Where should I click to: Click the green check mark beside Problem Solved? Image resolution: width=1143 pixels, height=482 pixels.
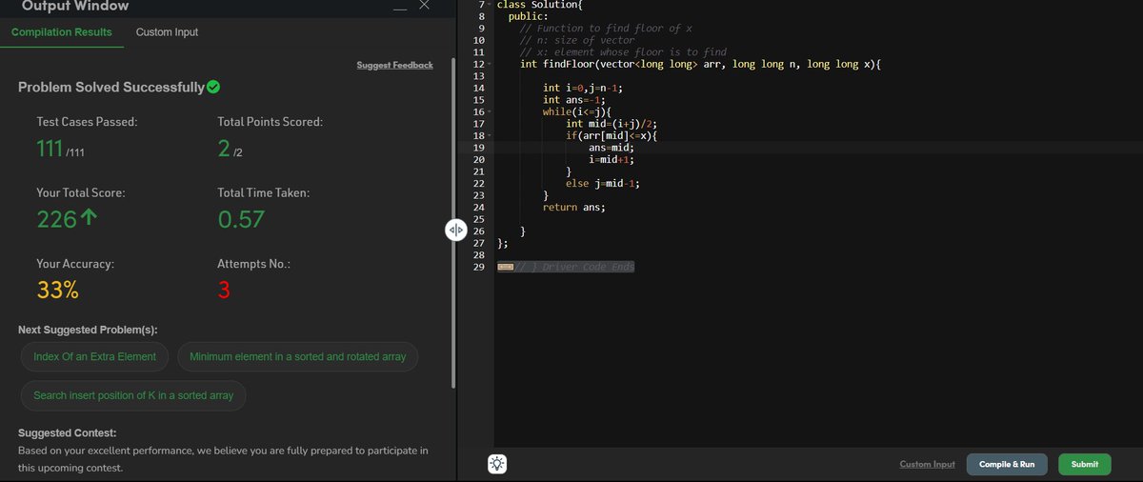tap(214, 88)
